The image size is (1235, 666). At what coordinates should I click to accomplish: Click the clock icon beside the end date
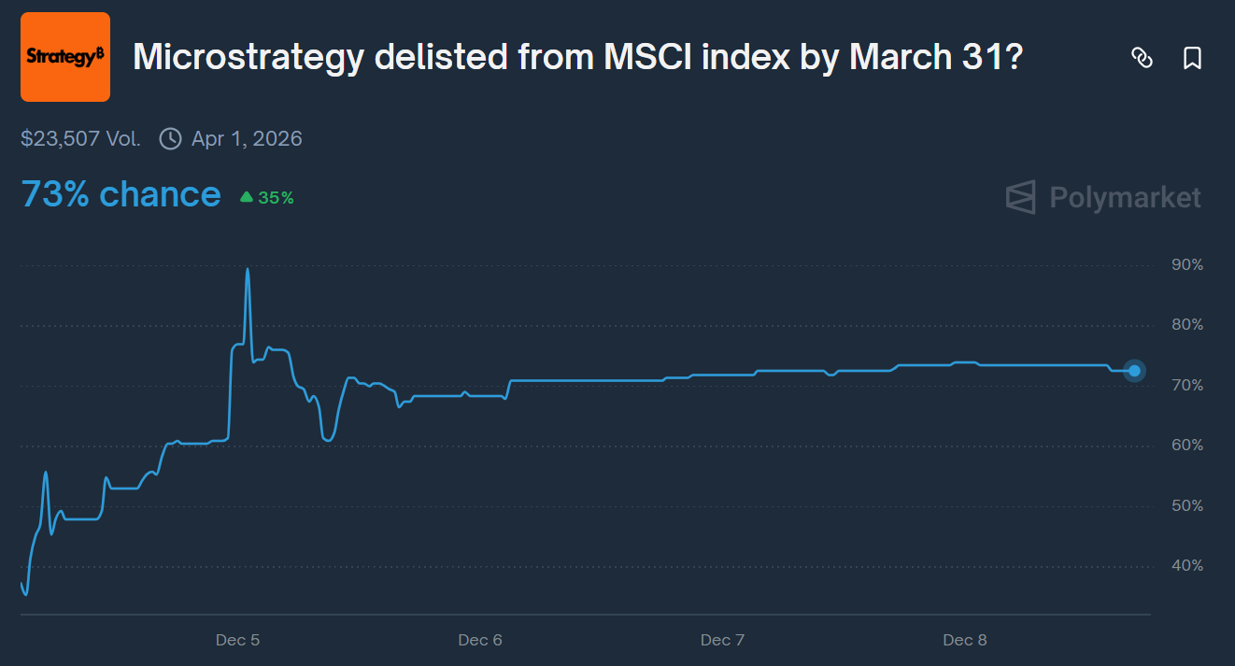tap(170, 139)
